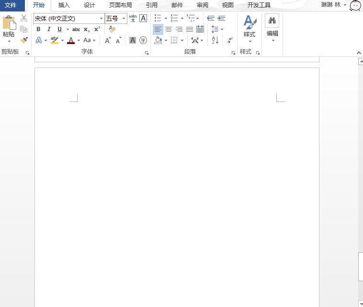Image resolution: width=363 pixels, height=307 pixels.
Task: Apply the dark red font color swatch
Action: point(71,41)
